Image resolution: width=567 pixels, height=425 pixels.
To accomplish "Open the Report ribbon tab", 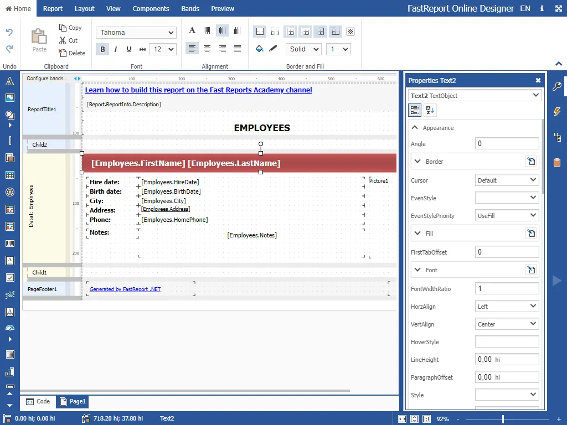I will (53, 8).
